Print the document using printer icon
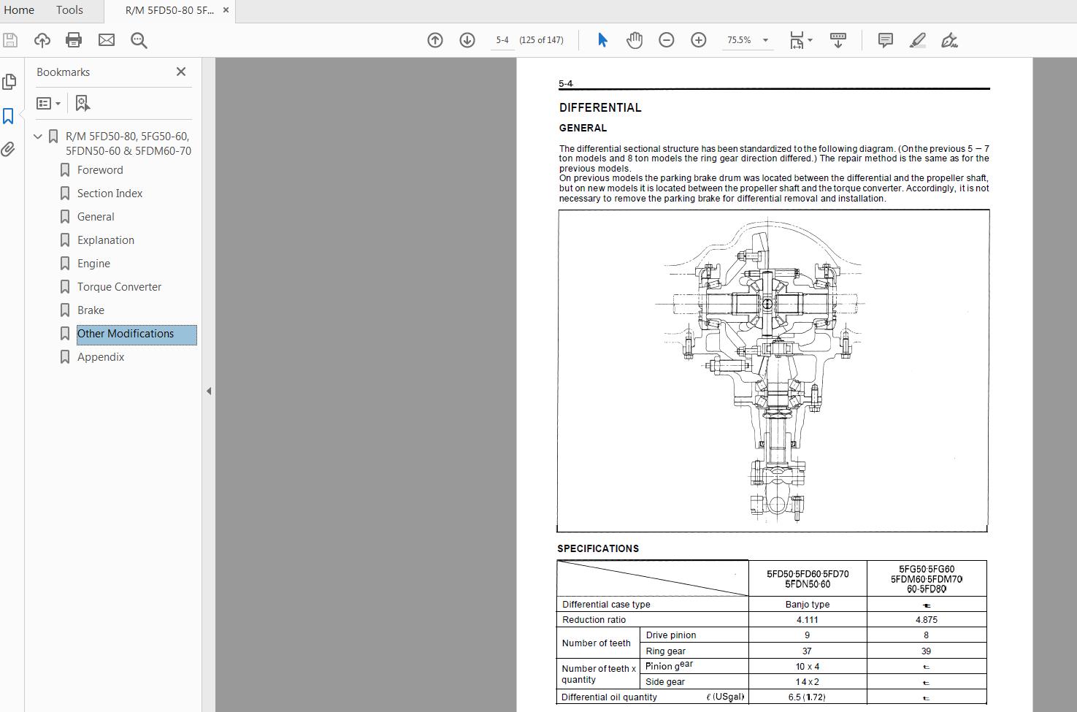 (74, 40)
